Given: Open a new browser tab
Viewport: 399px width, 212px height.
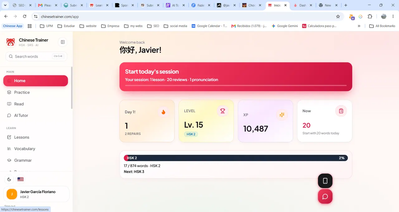Looking at the screenshot, I should tap(346, 5).
